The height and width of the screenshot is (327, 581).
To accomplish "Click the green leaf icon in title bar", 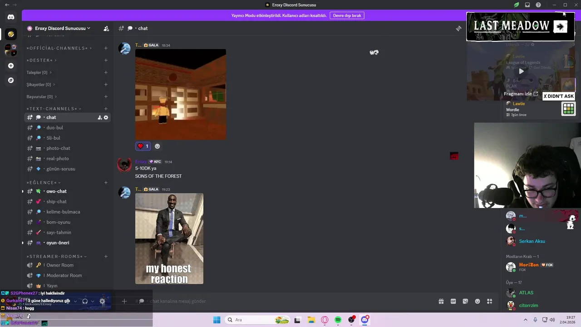I will 517,5.
